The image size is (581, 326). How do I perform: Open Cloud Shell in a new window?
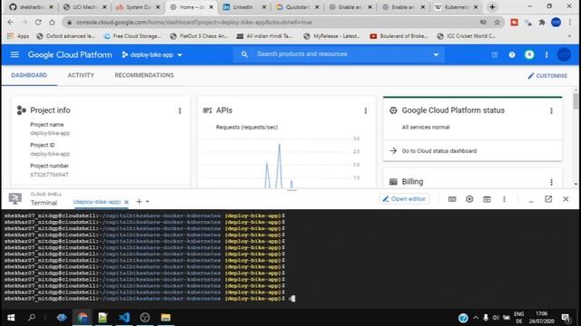click(x=548, y=199)
